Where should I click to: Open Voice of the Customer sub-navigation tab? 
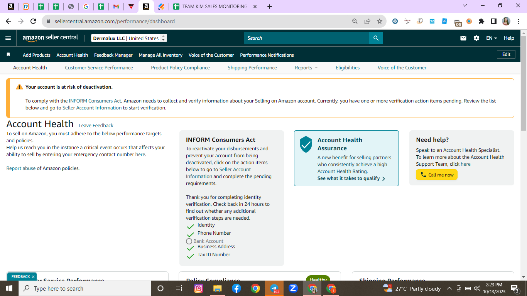pyautogui.click(x=402, y=68)
